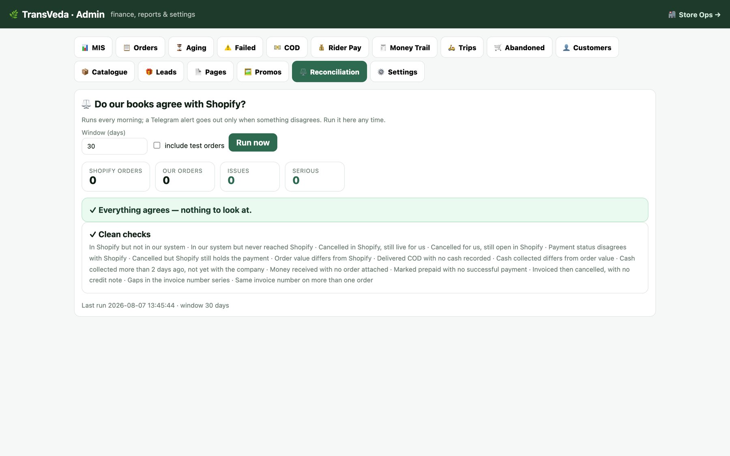Click the "Runs every morning" description text
Screen dimensions: 730x456
[x=234, y=120]
